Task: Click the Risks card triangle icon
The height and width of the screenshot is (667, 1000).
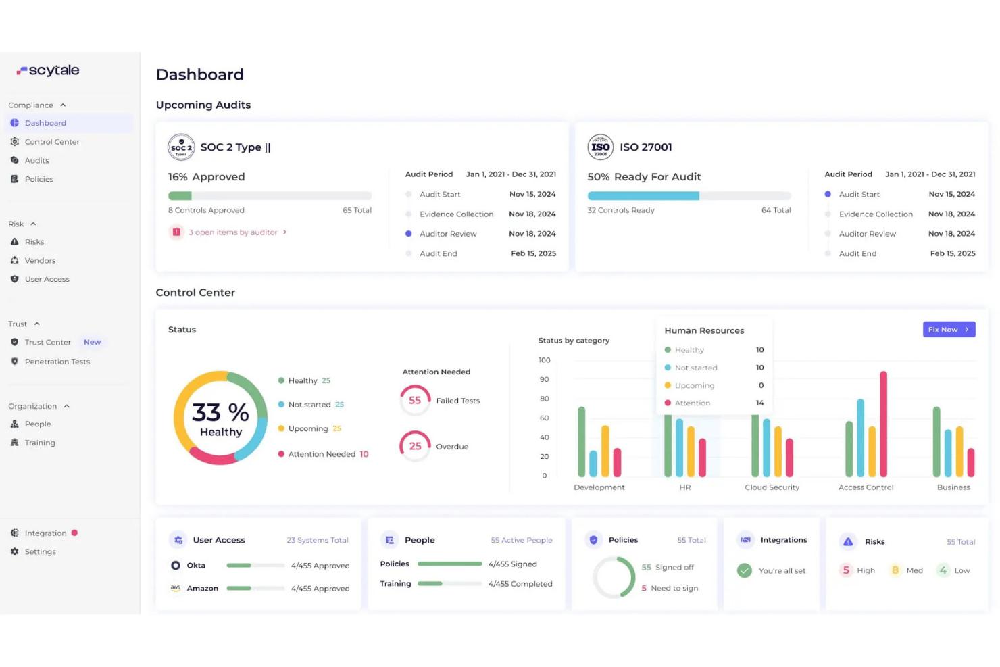Action: 849,542
